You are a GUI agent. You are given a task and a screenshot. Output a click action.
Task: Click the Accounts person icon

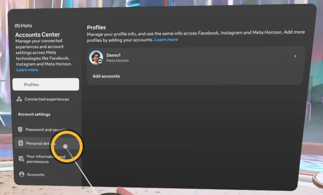[22, 174]
